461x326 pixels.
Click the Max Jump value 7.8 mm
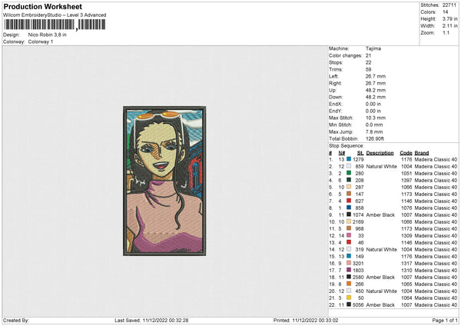coord(374,131)
